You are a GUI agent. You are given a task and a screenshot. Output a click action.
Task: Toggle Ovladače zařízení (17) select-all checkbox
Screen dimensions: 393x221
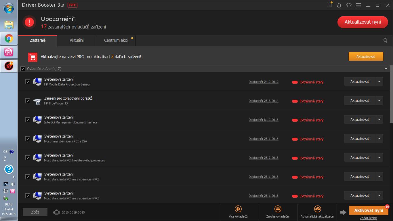coord(23,69)
